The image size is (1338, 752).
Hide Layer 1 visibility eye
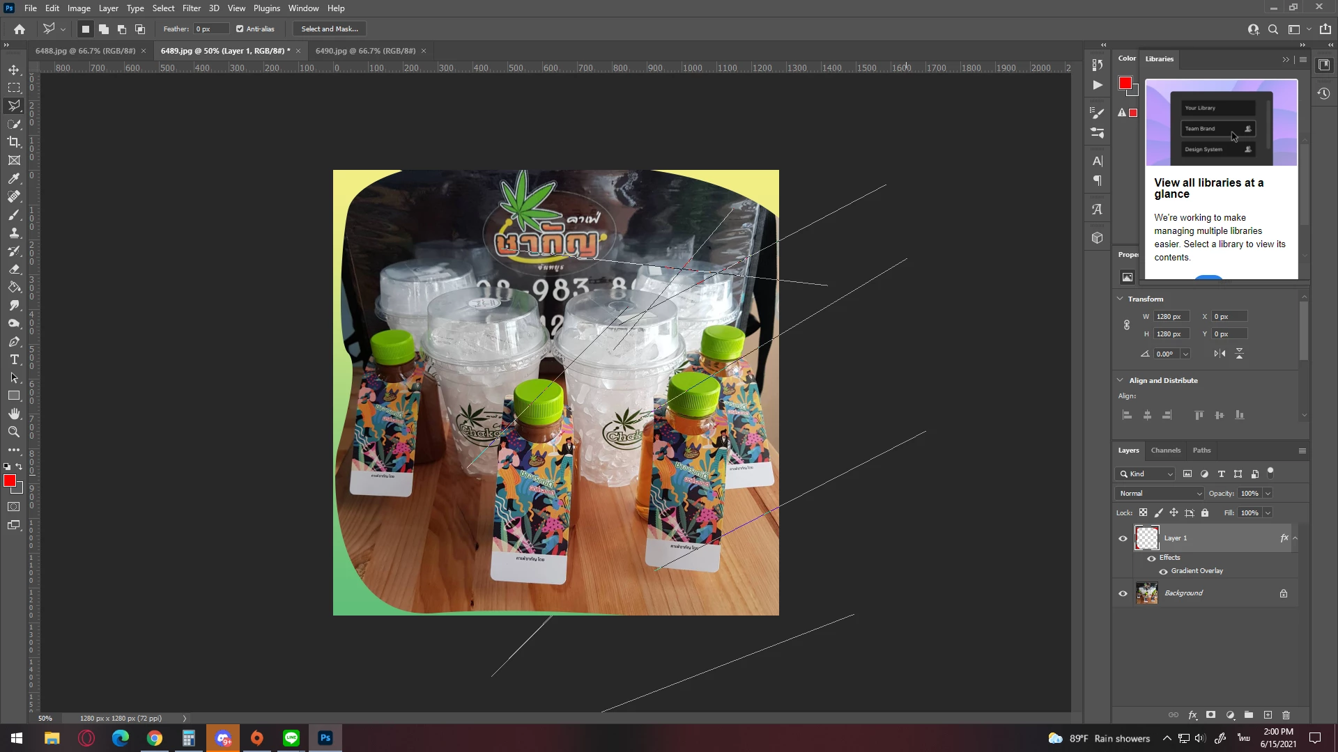(1123, 538)
